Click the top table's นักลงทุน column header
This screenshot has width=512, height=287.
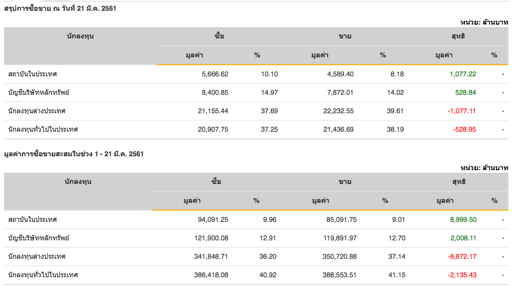pos(80,36)
